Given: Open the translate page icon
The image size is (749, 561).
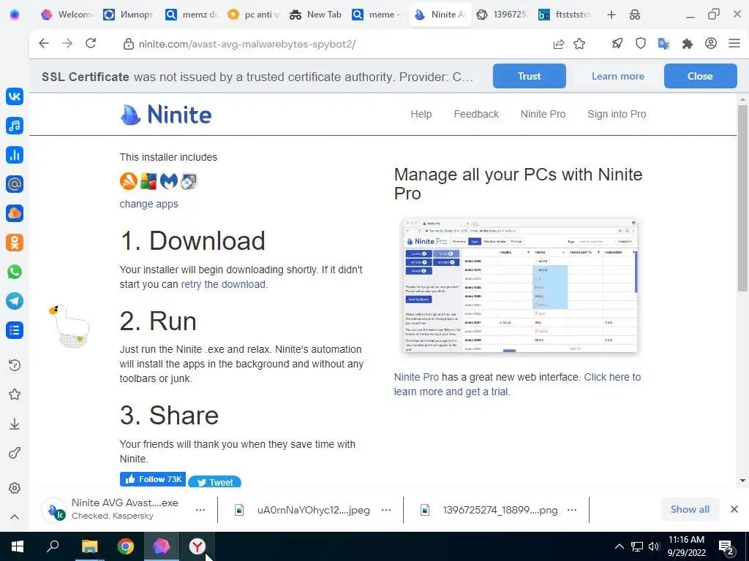Looking at the screenshot, I should pos(663,44).
